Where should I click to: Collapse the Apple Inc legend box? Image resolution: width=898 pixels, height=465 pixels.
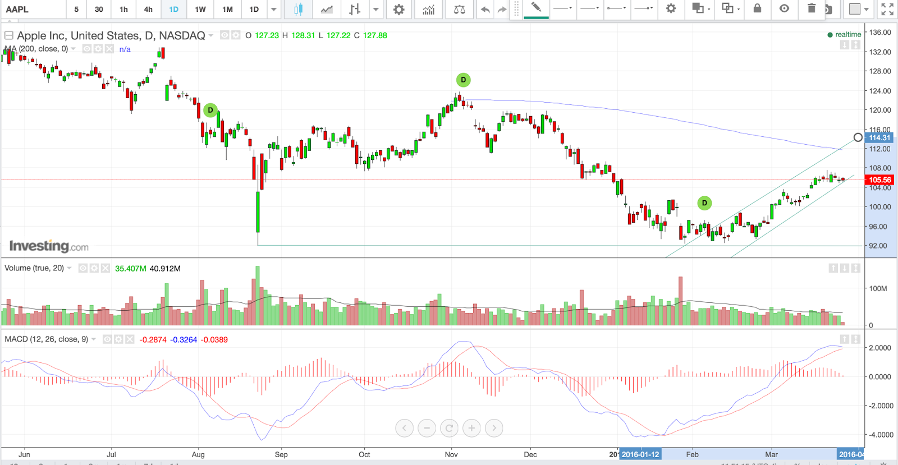point(9,35)
